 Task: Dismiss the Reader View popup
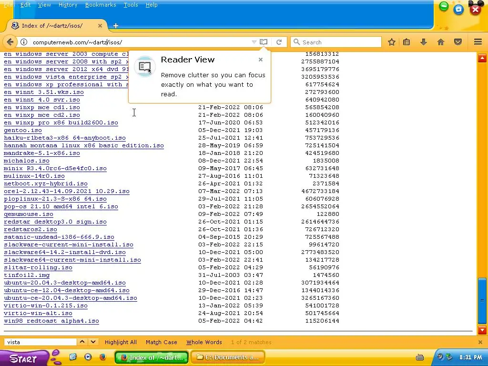(261, 60)
